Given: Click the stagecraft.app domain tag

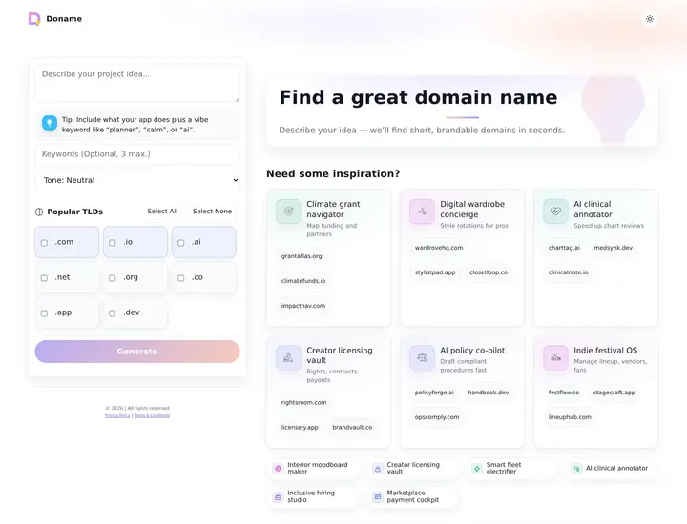Looking at the screenshot, I should pos(614,393).
